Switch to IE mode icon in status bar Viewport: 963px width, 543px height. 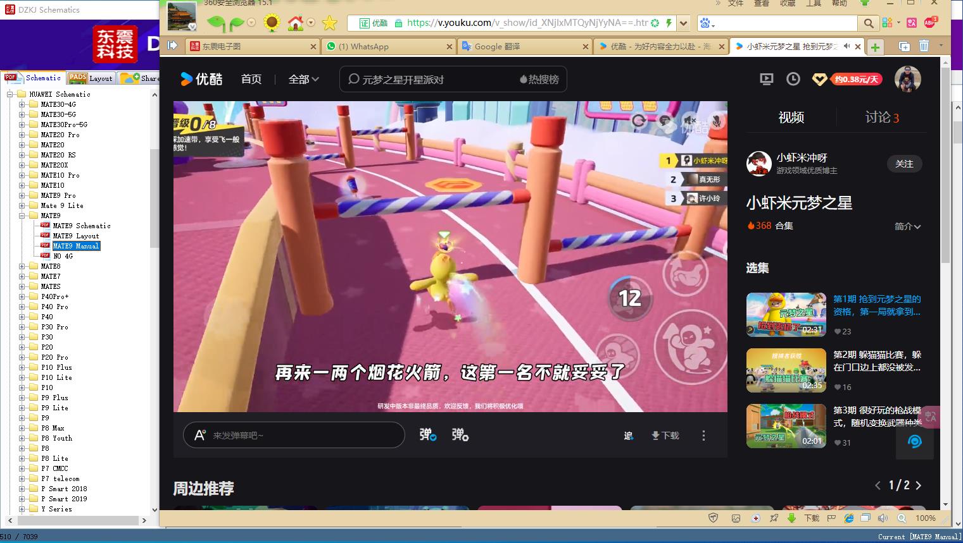pos(848,518)
